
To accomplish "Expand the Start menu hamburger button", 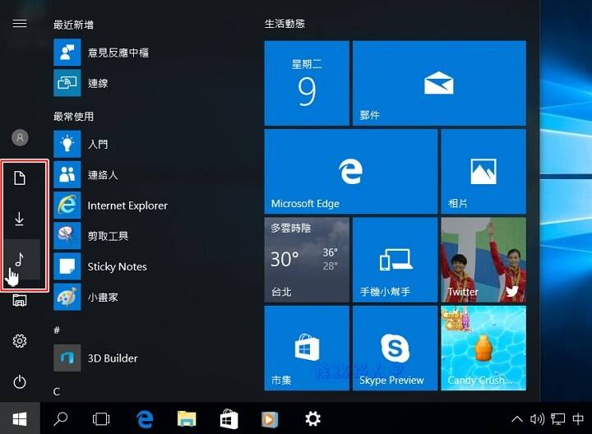I will pos(20,23).
